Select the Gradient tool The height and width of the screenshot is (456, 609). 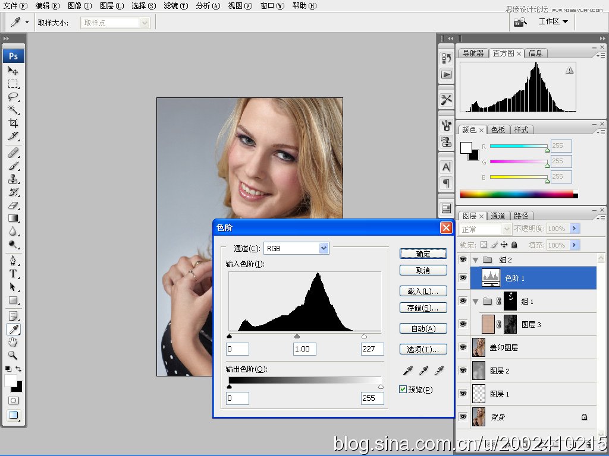click(x=13, y=218)
